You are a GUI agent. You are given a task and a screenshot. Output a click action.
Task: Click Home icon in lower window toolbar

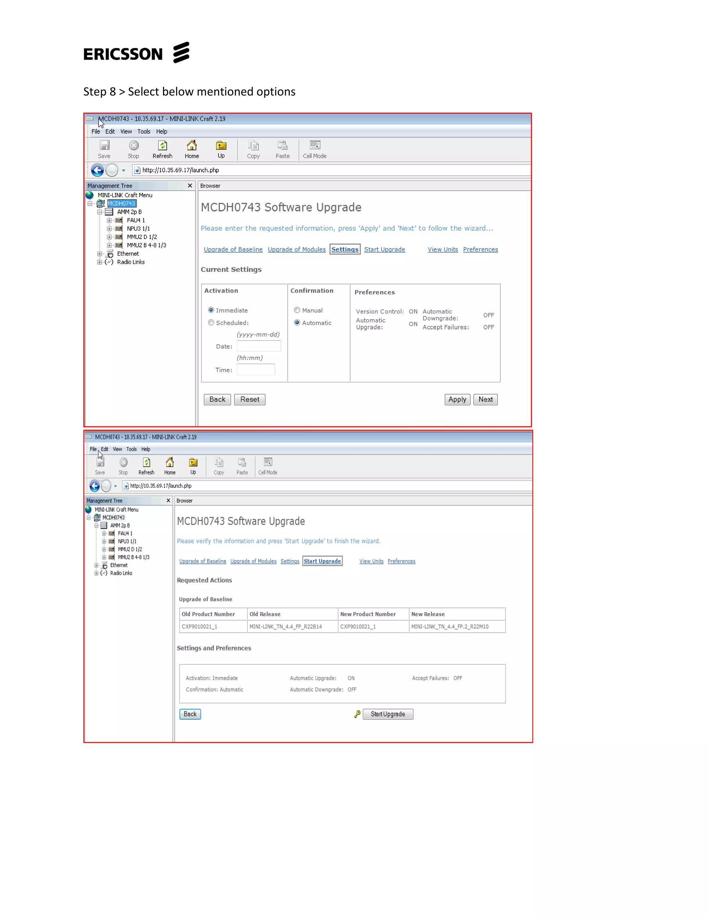tap(170, 462)
